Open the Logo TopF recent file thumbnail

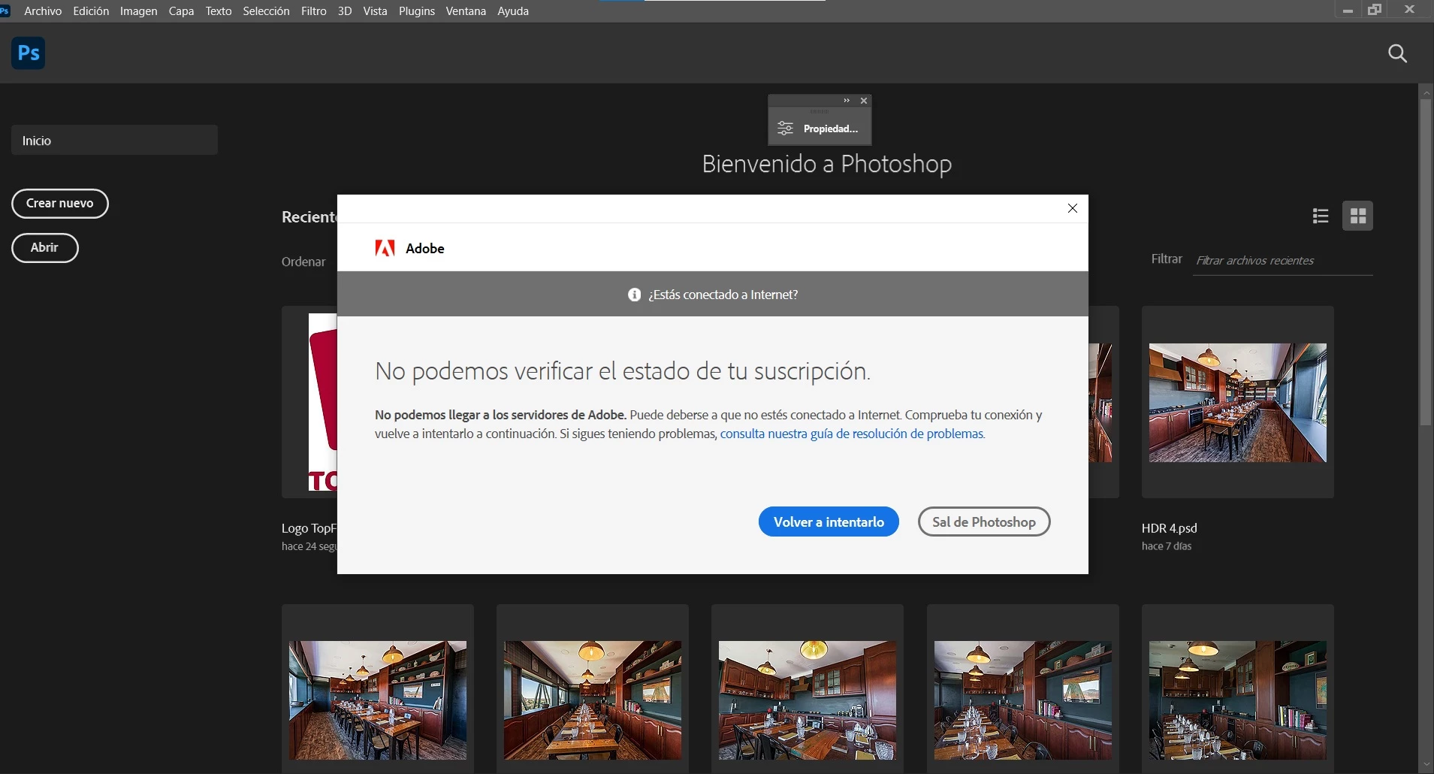point(309,402)
